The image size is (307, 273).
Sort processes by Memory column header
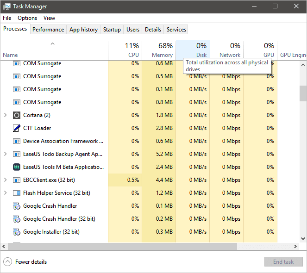(159, 50)
